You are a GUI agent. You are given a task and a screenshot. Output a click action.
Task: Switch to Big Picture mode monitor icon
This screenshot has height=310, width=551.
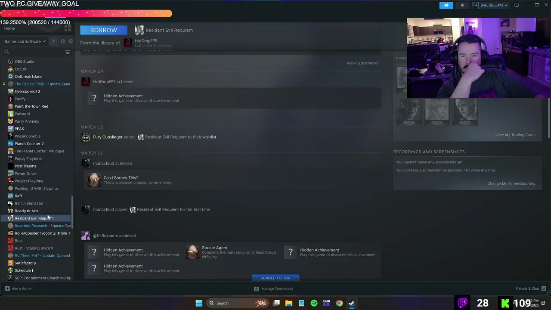click(x=517, y=5)
